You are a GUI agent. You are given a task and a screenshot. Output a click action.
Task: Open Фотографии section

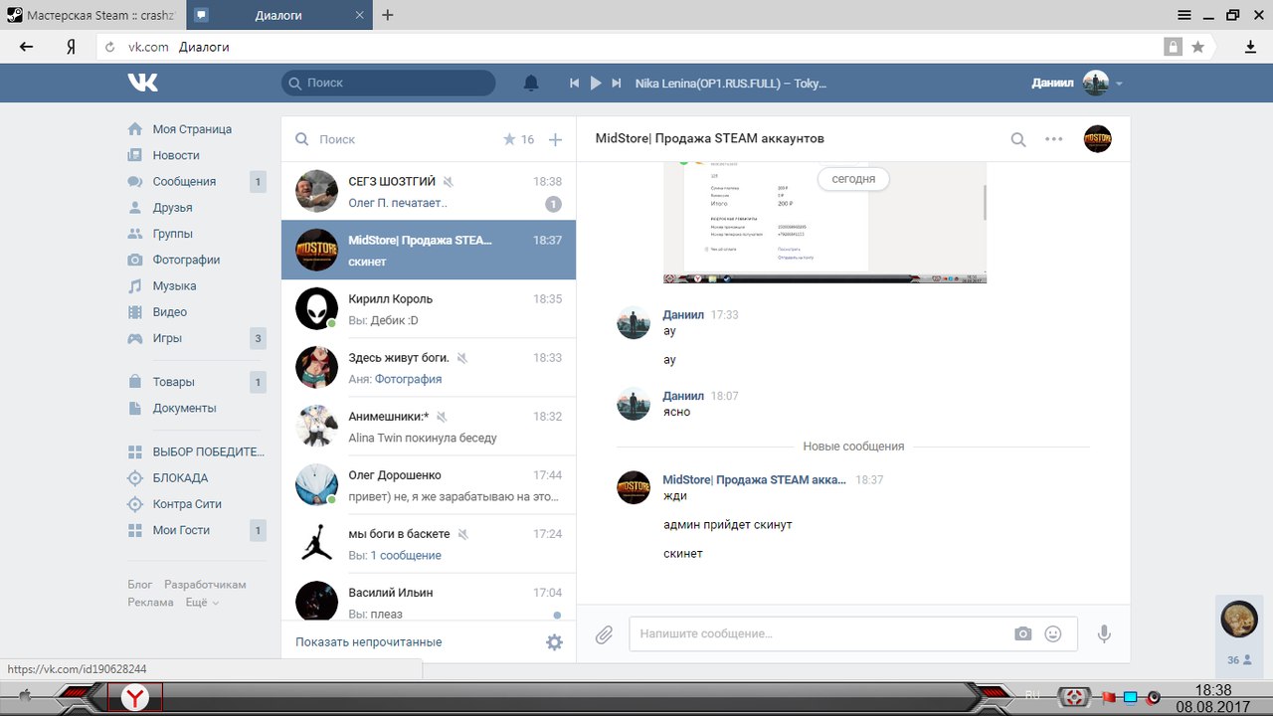coord(186,260)
